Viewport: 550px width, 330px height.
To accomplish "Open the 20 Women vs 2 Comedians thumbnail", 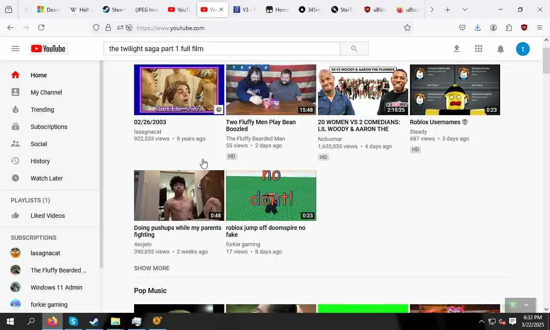I will click(363, 90).
